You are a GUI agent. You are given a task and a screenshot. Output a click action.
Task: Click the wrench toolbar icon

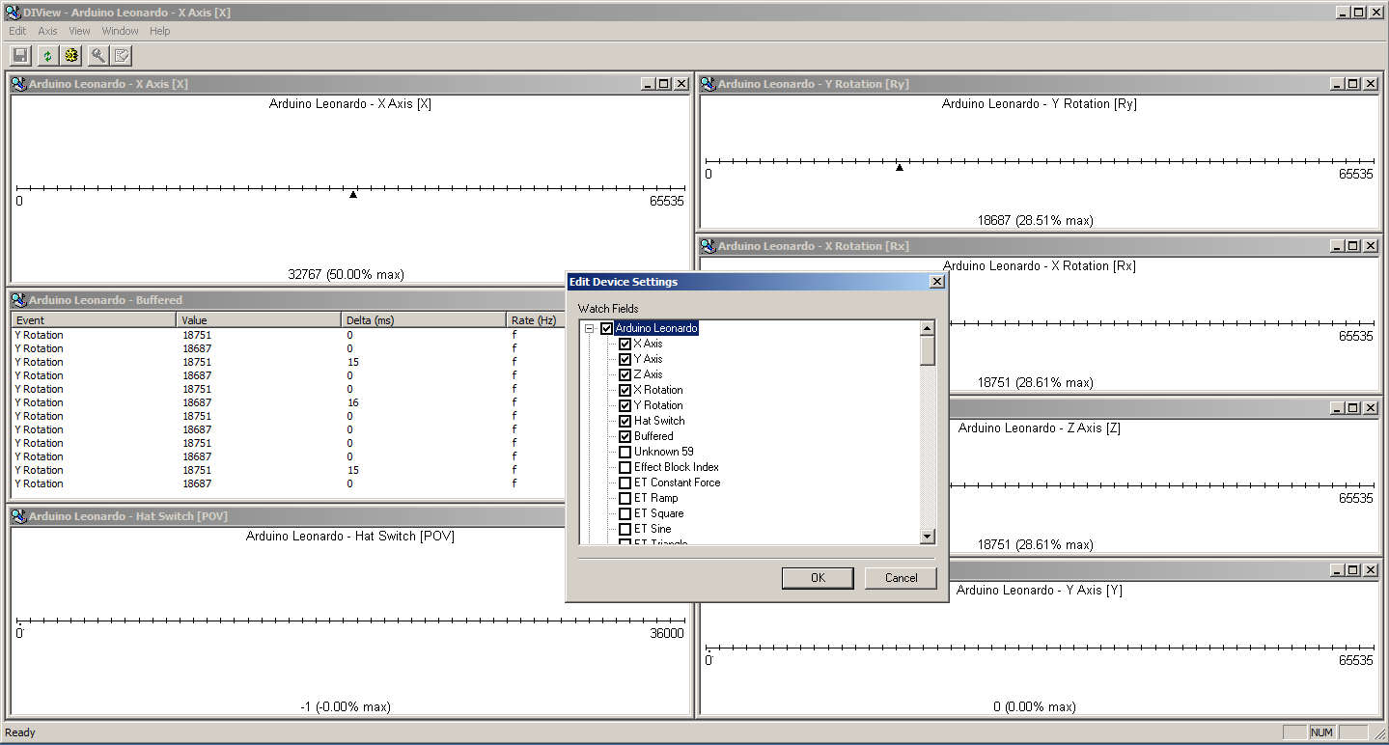tap(97, 56)
